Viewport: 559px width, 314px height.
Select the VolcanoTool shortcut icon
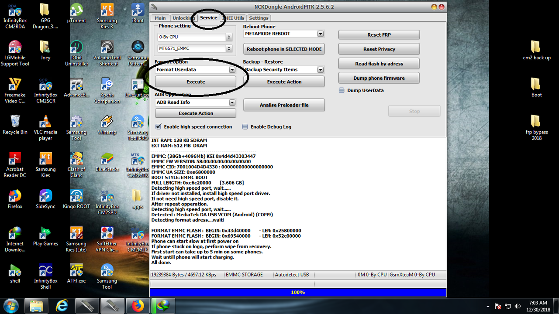[107, 53]
